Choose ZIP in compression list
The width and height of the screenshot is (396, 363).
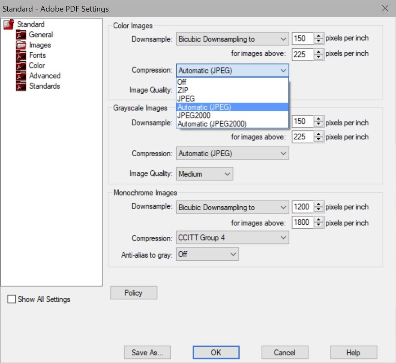tap(232, 90)
